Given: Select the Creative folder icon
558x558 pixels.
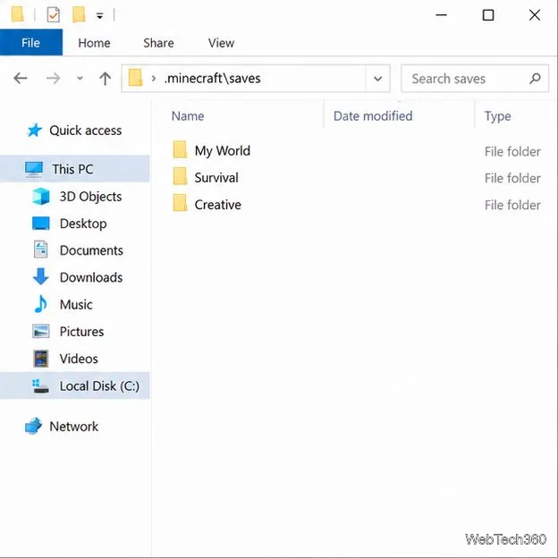Looking at the screenshot, I should [180, 204].
